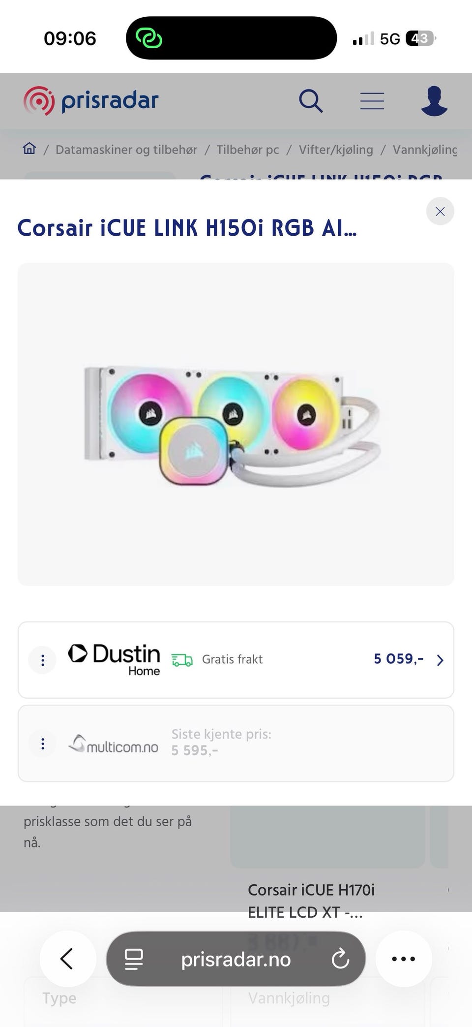Go to home via breadcrumb house icon
The width and height of the screenshot is (472, 1027).
[x=29, y=149]
